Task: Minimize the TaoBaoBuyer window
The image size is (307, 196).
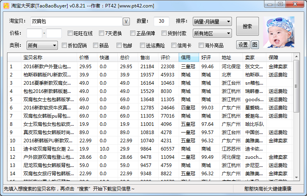Action: (x=270, y=4)
